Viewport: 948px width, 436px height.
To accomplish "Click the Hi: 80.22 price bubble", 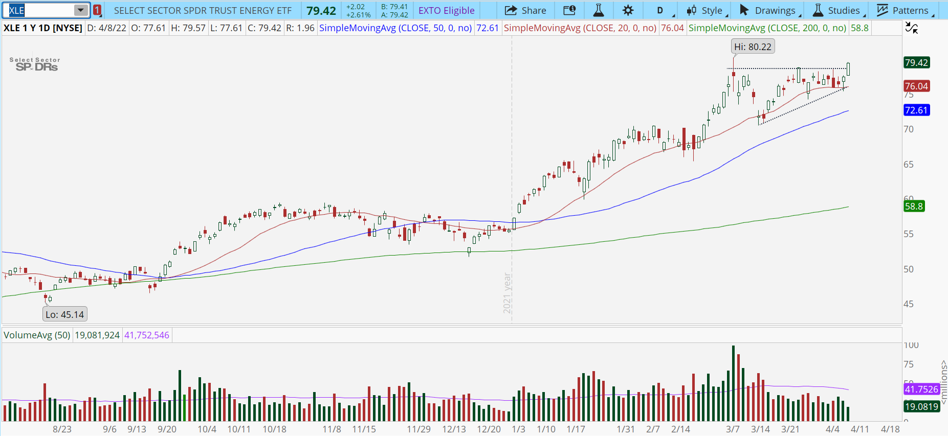I will (753, 47).
